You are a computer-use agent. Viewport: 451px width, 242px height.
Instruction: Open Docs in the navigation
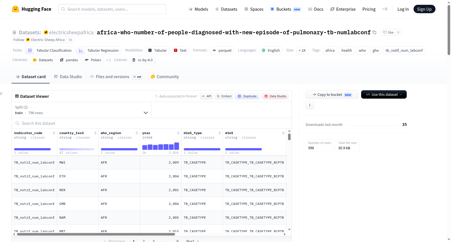click(x=315, y=9)
